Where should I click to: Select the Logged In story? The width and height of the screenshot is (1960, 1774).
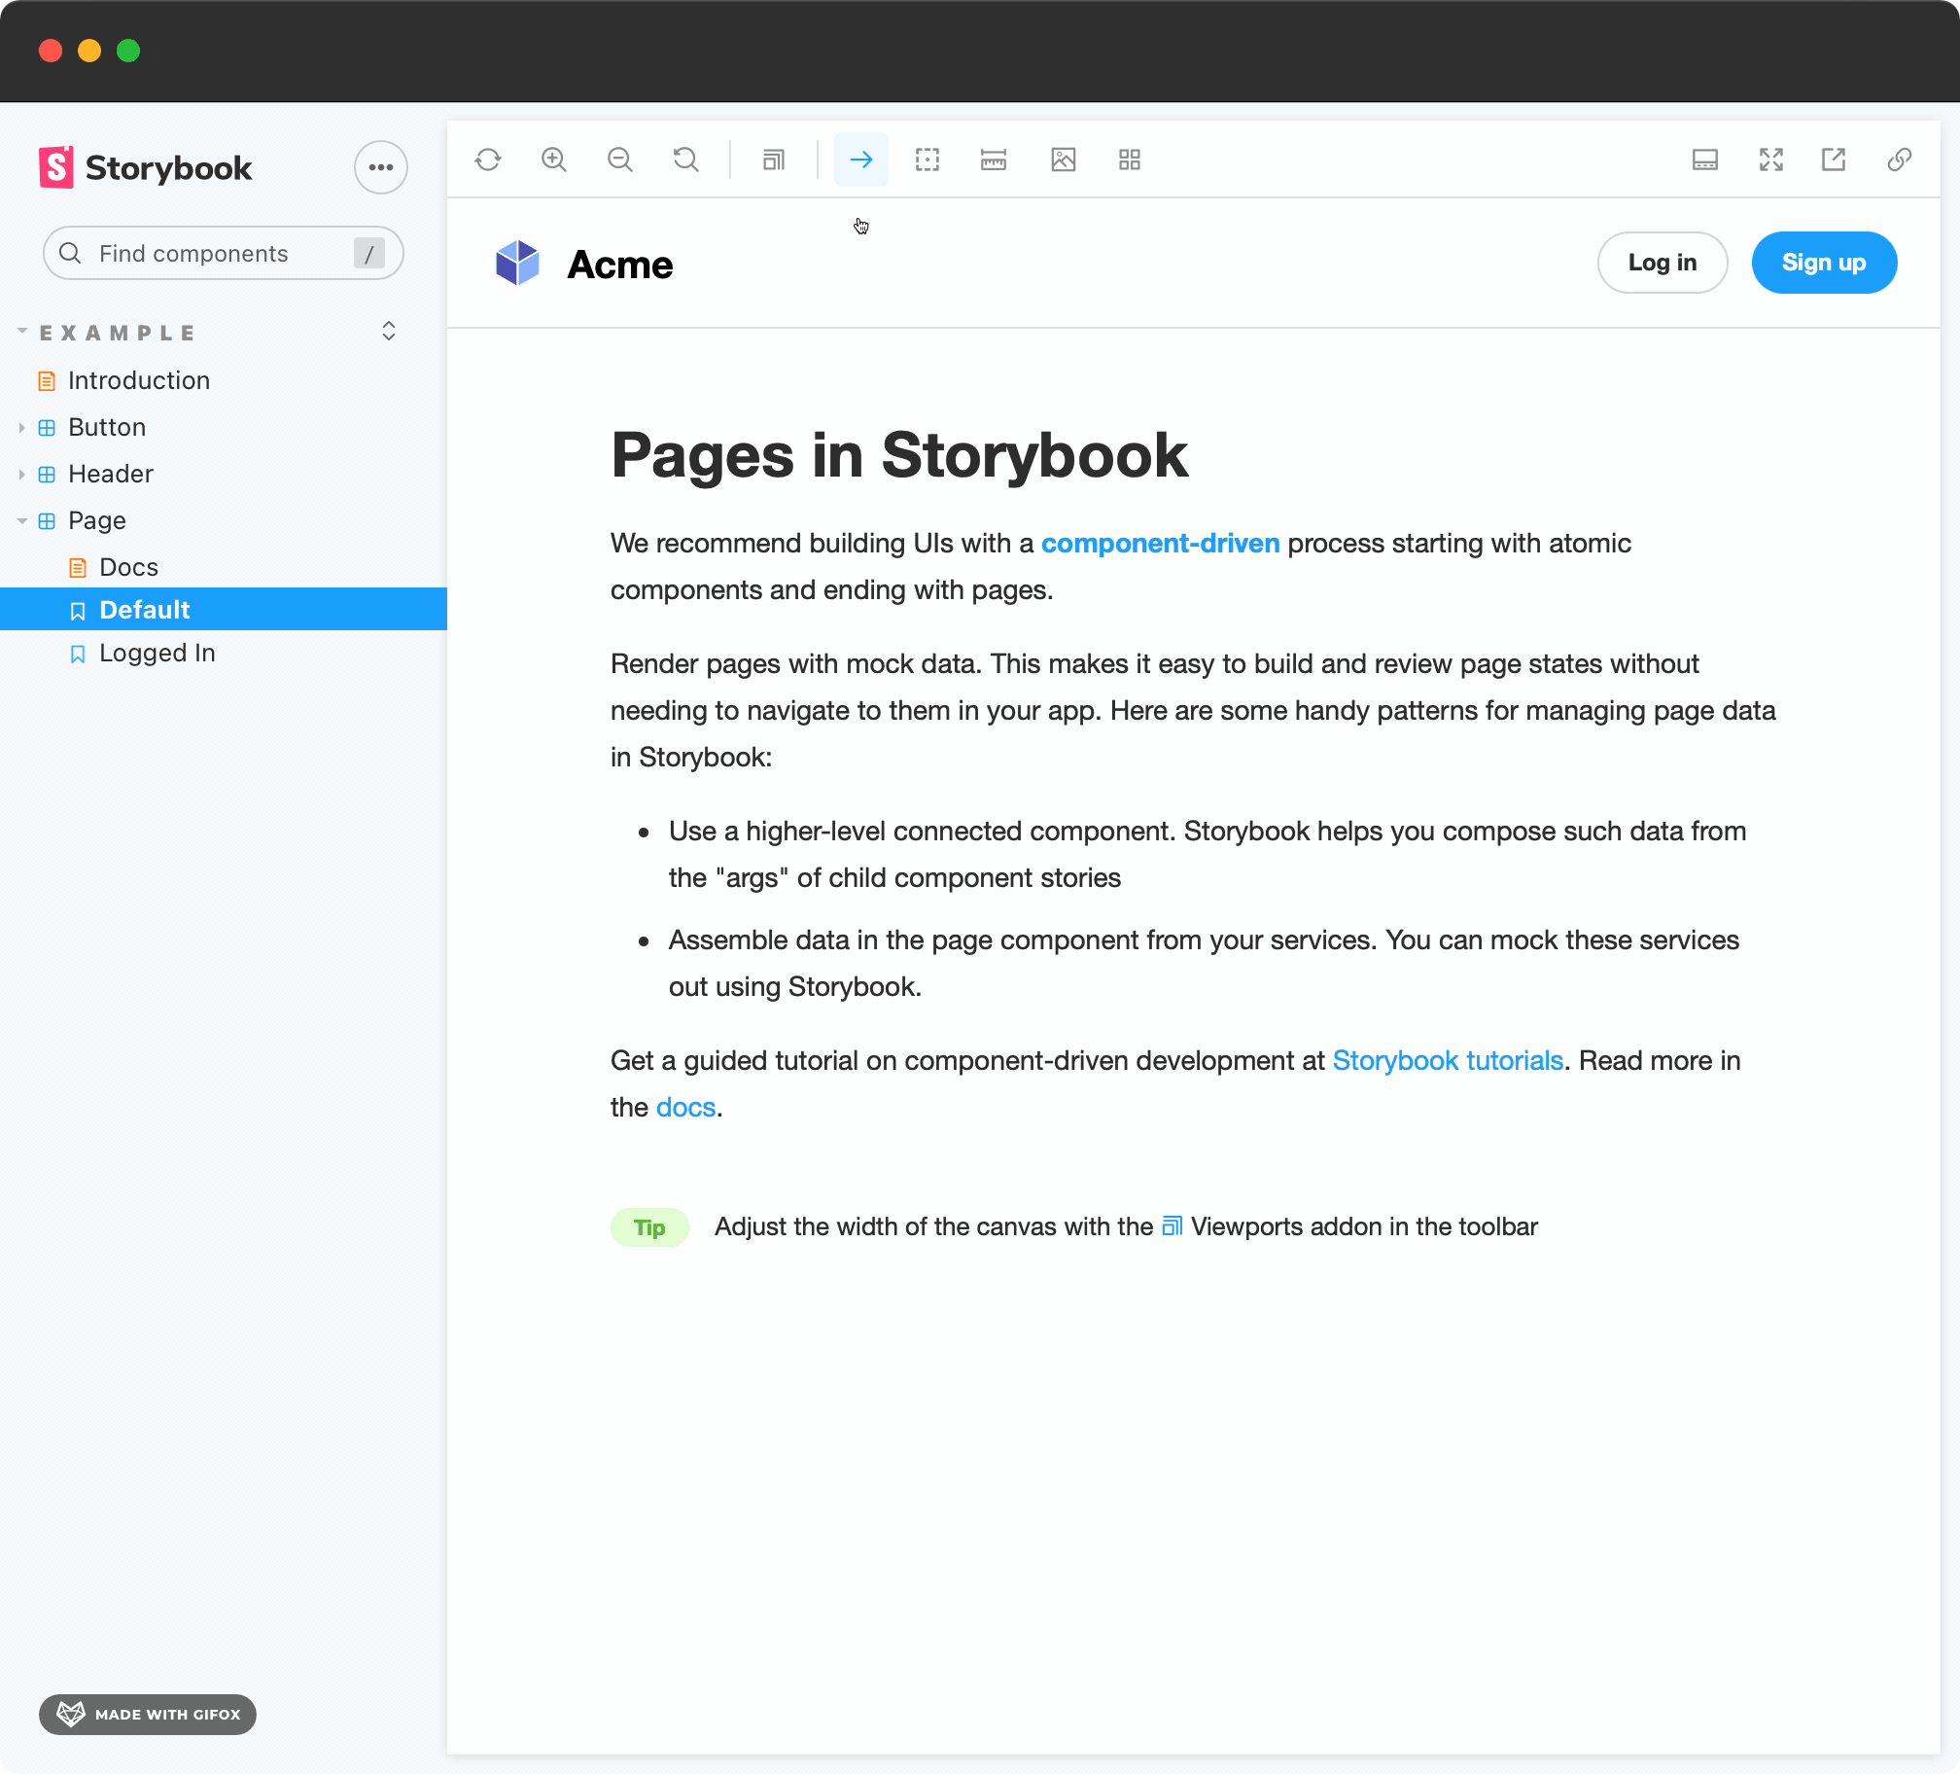pos(157,653)
